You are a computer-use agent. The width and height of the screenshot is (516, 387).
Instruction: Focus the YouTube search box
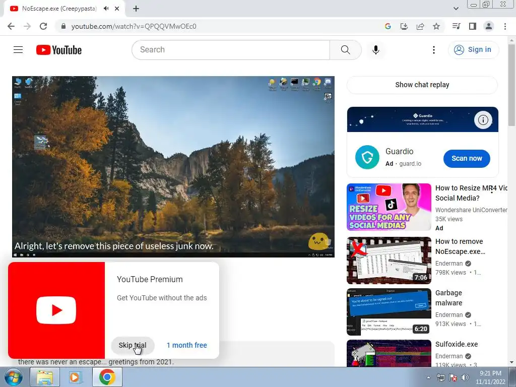(231, 50)
